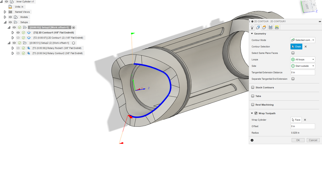Open the Contour Mode dropdown
The image size is (322, 170).
302,40
